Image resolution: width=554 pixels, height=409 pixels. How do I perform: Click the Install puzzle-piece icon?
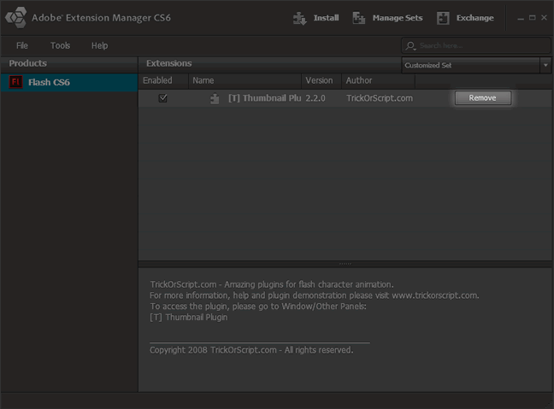(299, 18)
